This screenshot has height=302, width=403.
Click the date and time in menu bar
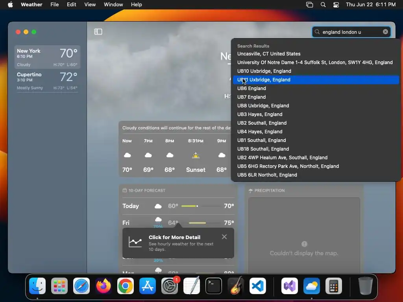371,5
